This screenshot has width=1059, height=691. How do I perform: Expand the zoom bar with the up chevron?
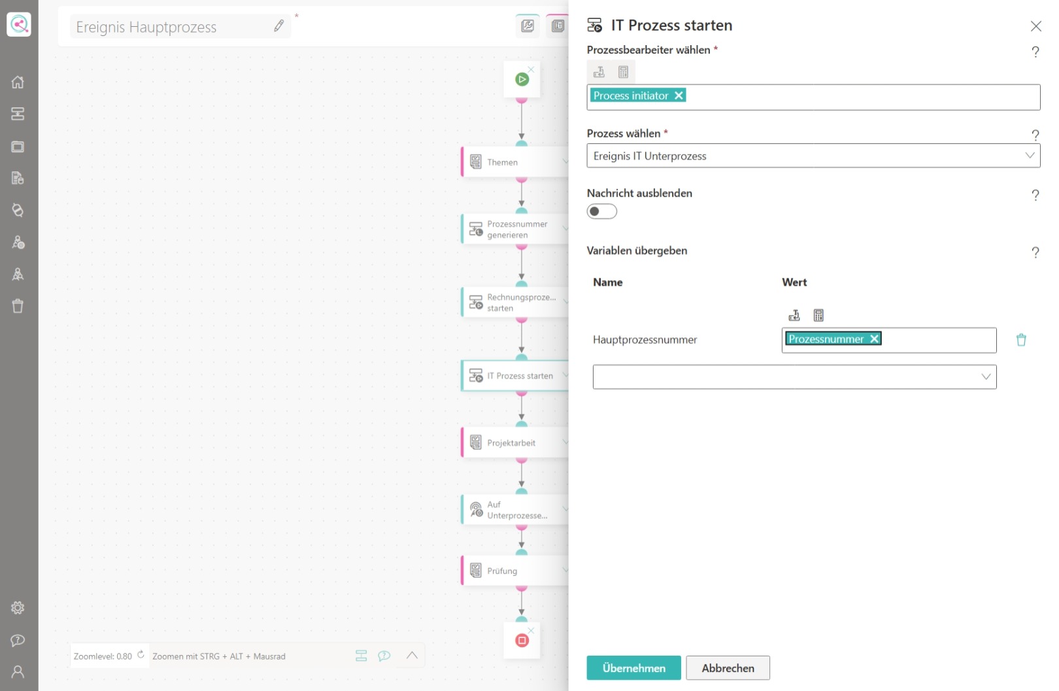412,655
